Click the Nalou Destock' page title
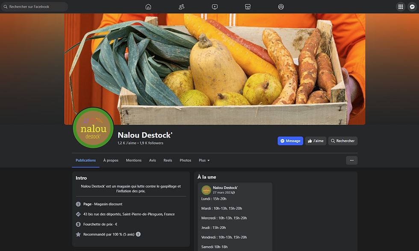419x251 pixels. [145, 135]
